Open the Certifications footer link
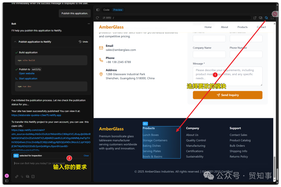This screenshot has width=281, height=187. pos(195,151)
